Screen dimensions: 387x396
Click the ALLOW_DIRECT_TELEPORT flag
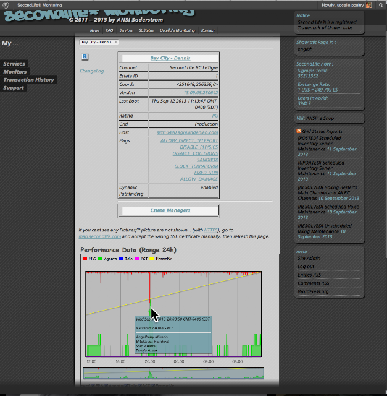[189, 140]
